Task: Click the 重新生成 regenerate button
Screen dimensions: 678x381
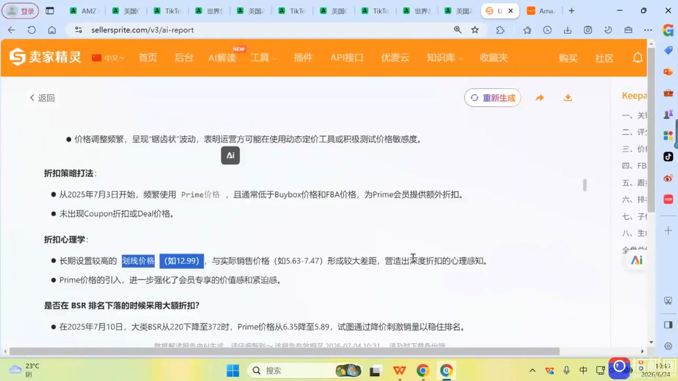Action: click(493, 98)
